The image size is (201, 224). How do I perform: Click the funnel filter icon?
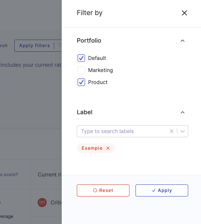point(59,46)
